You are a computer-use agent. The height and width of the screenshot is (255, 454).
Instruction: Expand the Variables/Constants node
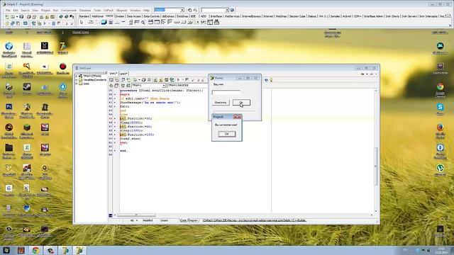click(x=77, y=80)
